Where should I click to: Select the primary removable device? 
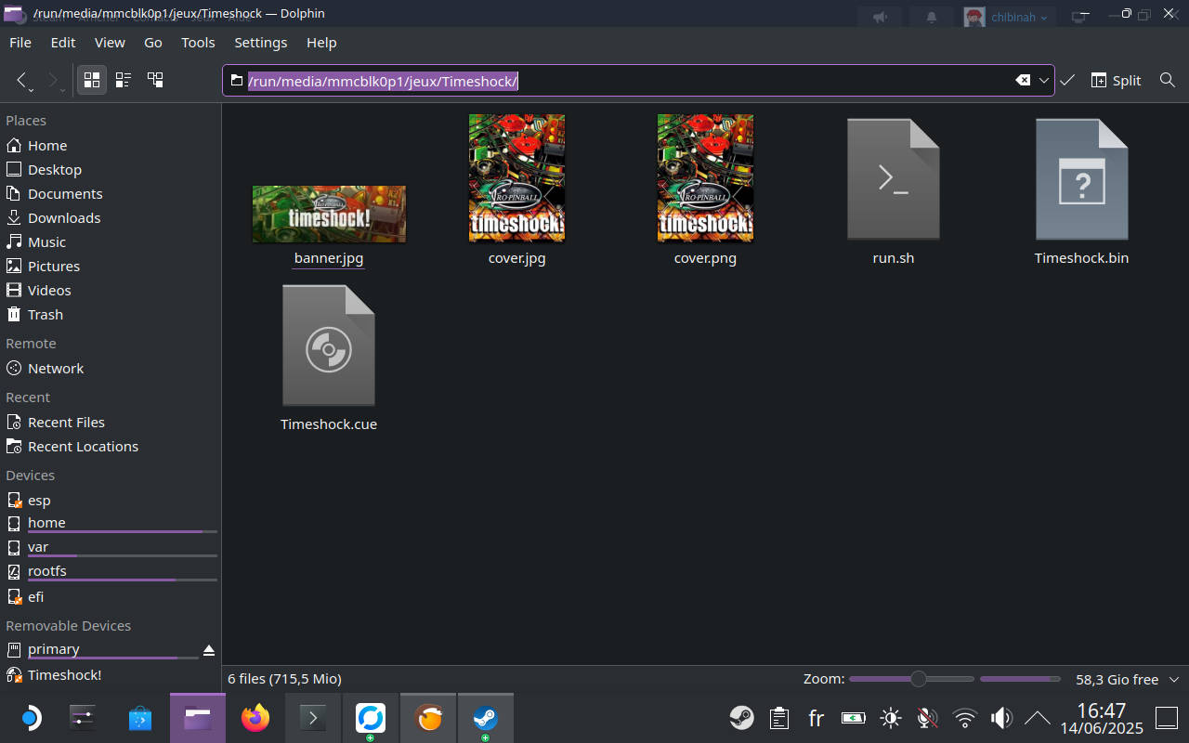100,650
